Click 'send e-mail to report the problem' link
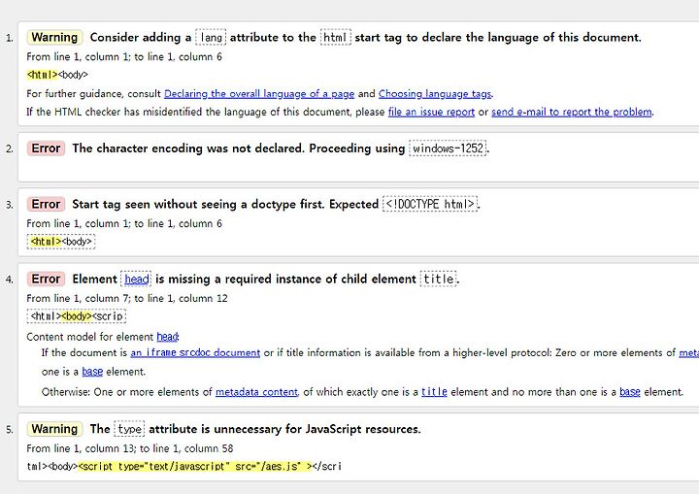 [572, 112]
